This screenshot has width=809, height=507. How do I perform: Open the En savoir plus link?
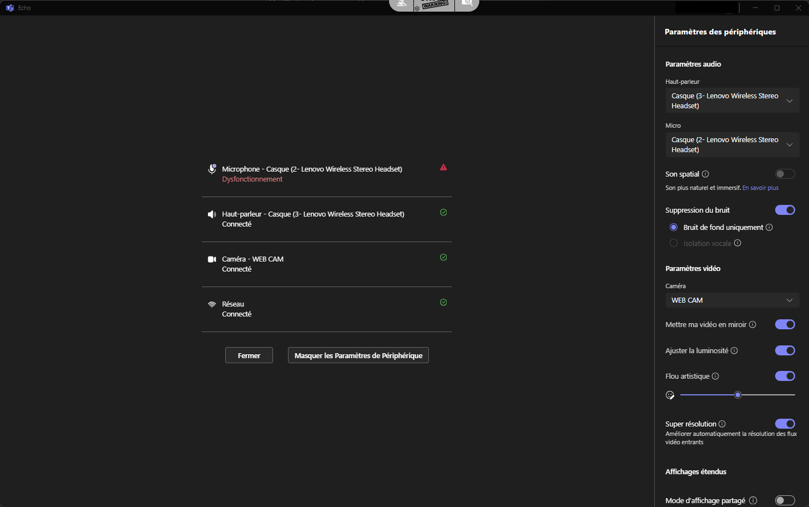[x=760, y=188]
